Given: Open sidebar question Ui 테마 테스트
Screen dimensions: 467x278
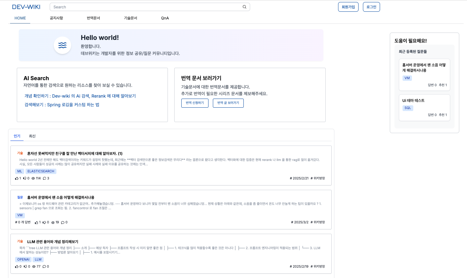Looking at the screenshot, I should point(424,107).
